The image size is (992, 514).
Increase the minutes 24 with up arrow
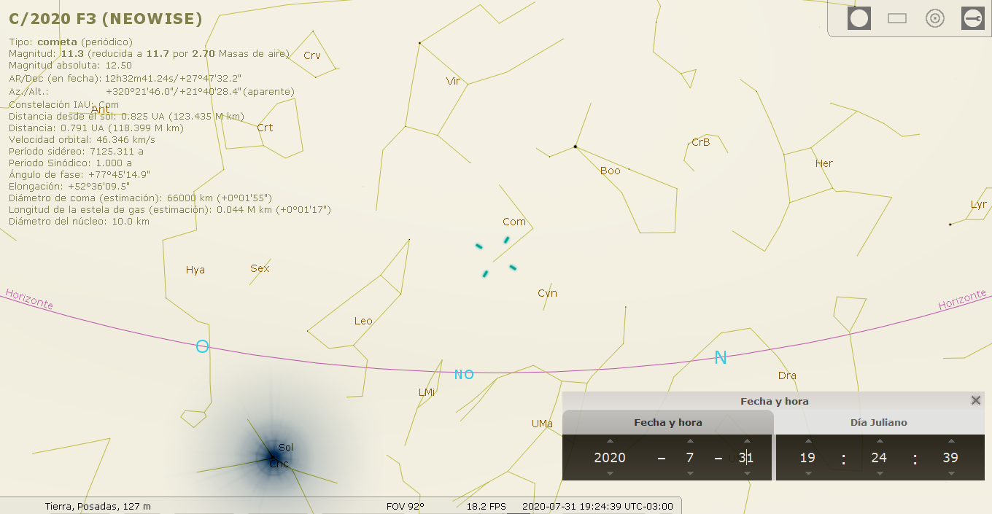(x=880, y=441)
